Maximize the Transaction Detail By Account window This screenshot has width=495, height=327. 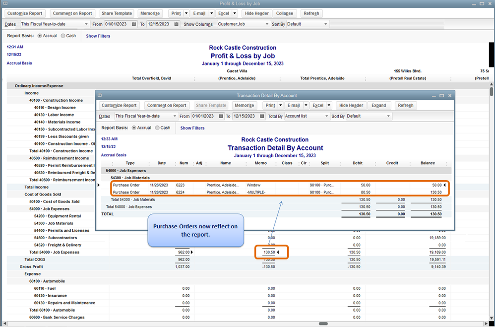(x=441, y=95)
